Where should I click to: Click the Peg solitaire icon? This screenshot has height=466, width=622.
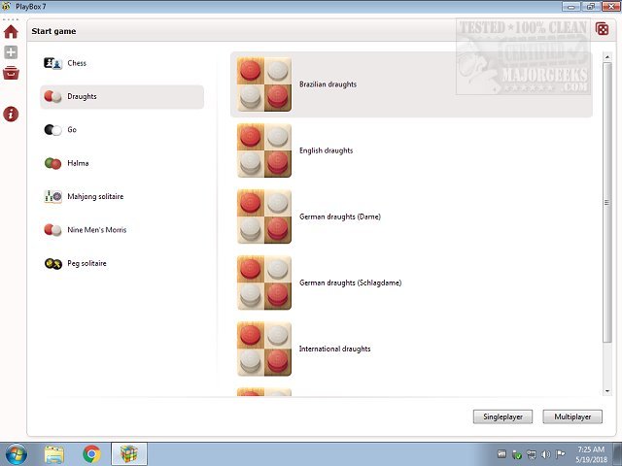pyautogui.click(x=52, y=263)
